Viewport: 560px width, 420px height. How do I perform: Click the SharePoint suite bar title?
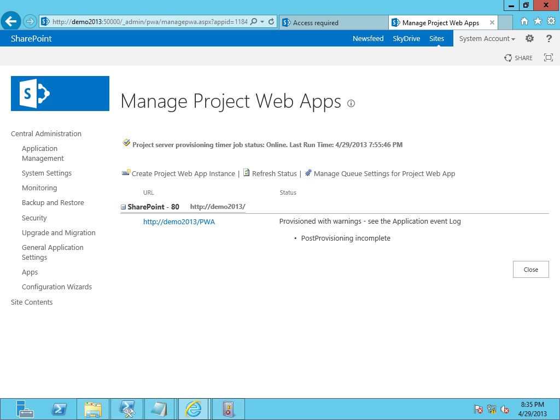31,39
